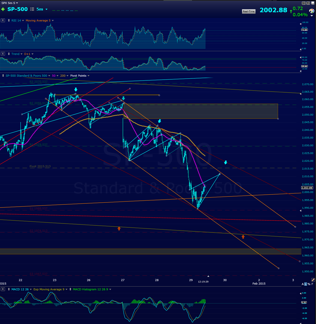Click the scale triangle beside Trend 90.00
Image resolution: width=316 pixels, height=324 pixels.
[x=300, y=57]
